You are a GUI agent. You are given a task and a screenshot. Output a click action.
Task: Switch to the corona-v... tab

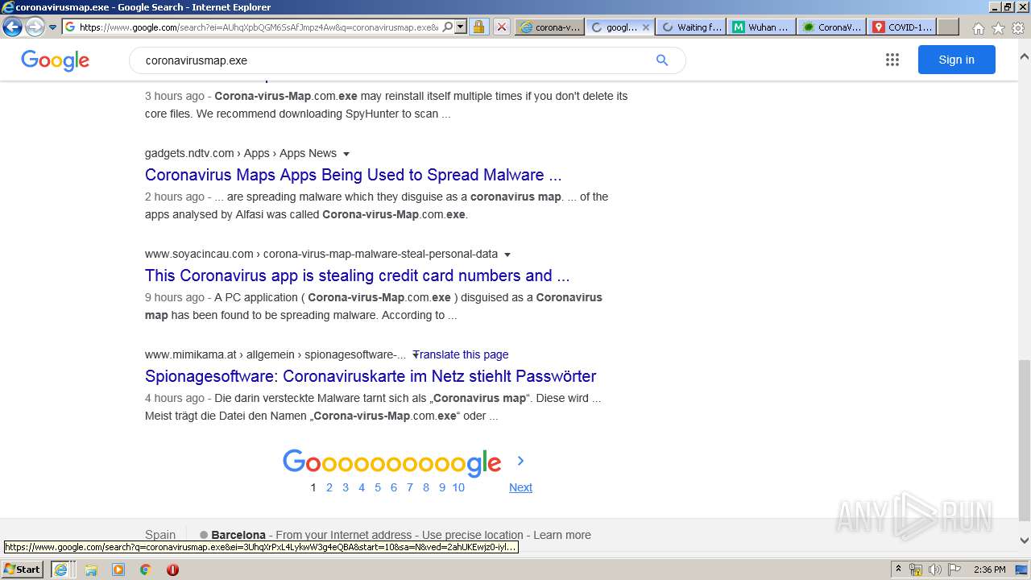tap(549, 27)
